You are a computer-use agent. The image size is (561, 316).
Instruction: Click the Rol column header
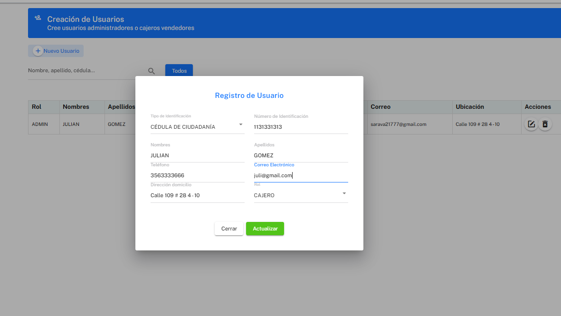[44, 107]
